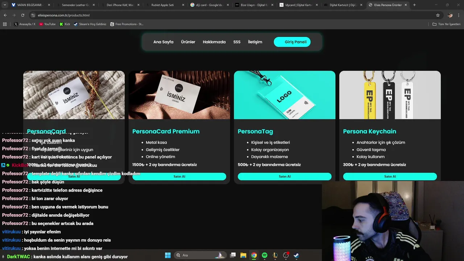Close the Rublet Apple Seti tab
Image resolution: width=464 pixels, height=261 pixels.
(183, 5)
